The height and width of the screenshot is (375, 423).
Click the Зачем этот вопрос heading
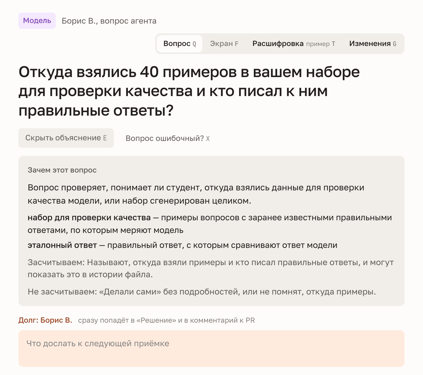(x=62, y=170)
